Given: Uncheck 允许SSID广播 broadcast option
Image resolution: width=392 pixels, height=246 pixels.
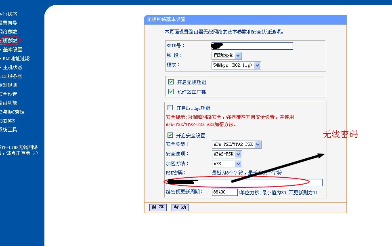Looking at the screenshot, I should coord(171,91).
